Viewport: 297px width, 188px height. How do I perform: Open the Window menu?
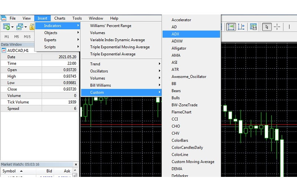96,18
